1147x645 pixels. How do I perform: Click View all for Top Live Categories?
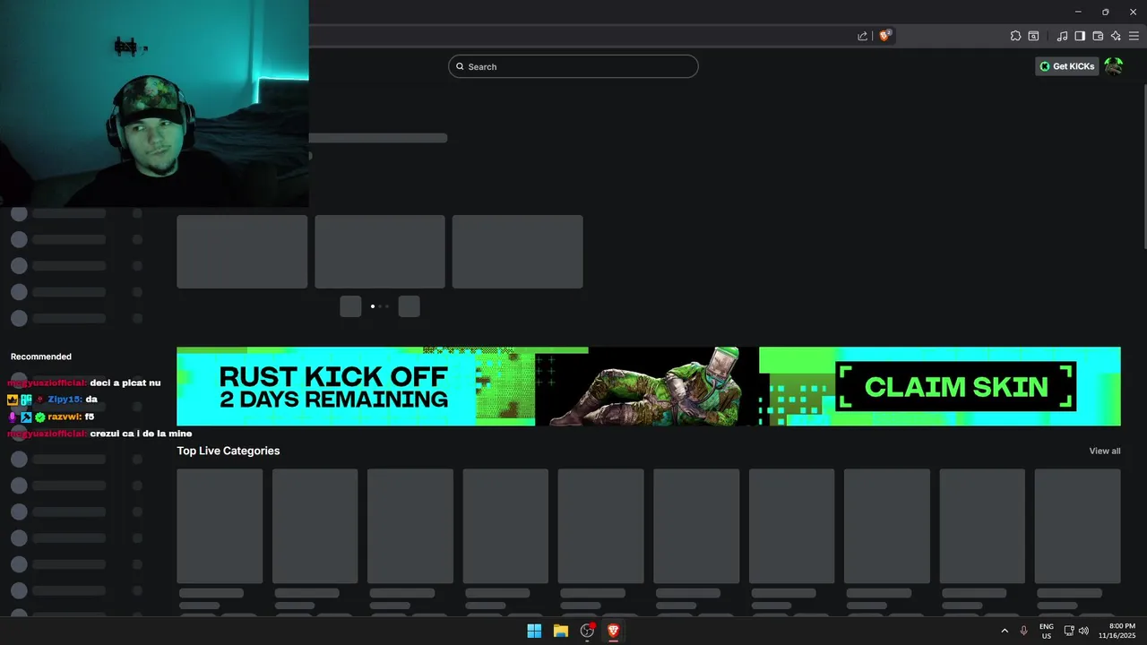[x=1105, y=451]
